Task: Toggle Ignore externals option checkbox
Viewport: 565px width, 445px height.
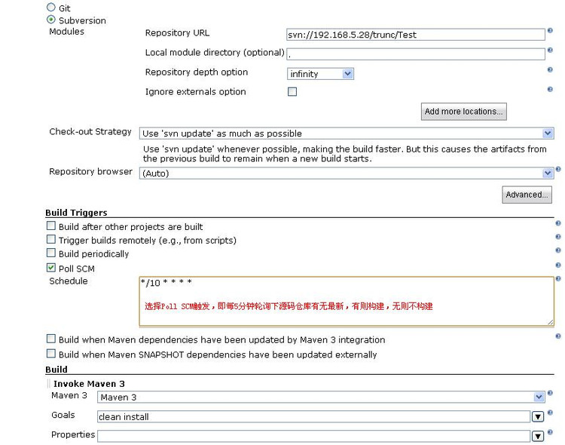Action: pos(292,92)
